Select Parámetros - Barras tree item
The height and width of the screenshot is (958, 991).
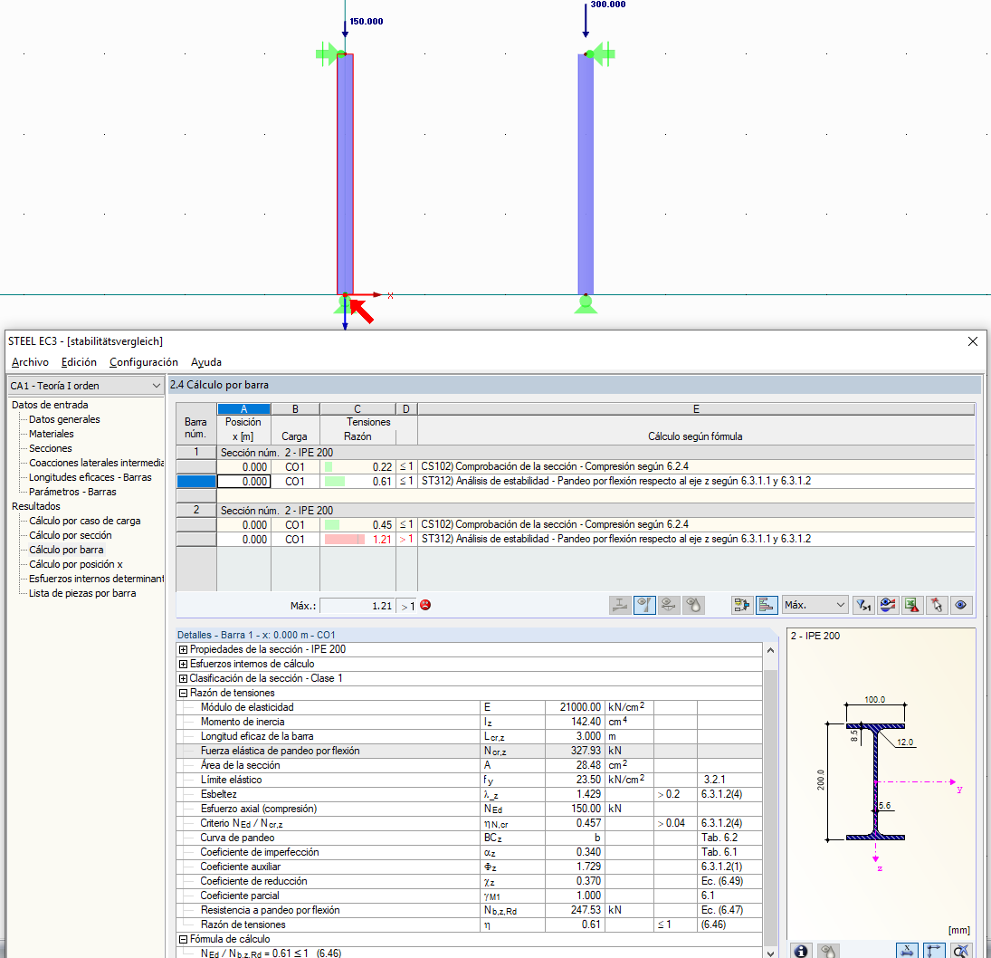pos(72,492)
